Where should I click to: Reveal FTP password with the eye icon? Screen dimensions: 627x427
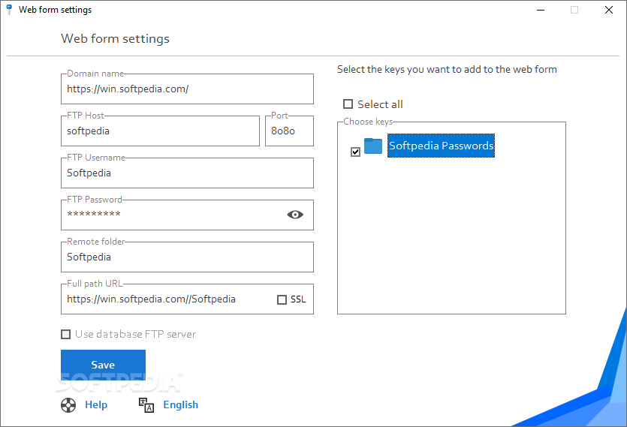click(295, 215)
